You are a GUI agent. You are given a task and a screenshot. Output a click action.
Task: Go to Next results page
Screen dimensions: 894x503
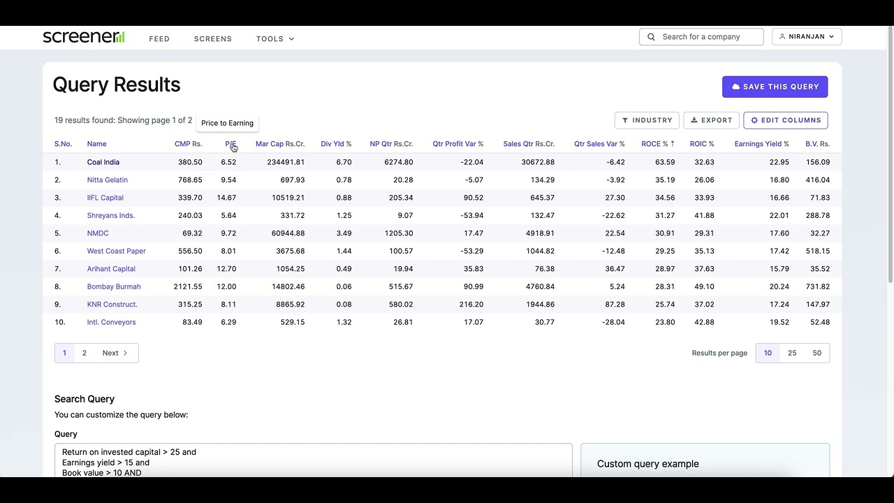pyautogui.click(x=115, y=353)
